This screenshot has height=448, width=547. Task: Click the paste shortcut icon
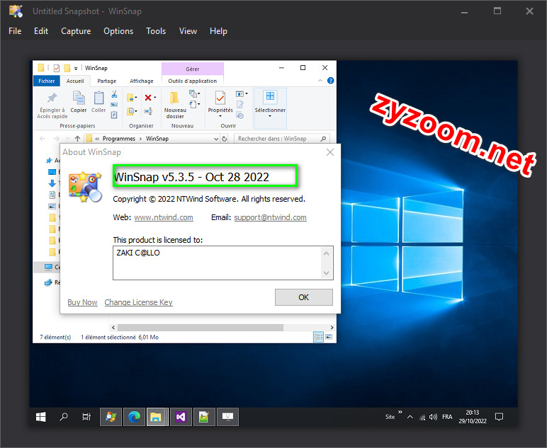[x=114, y=115]
